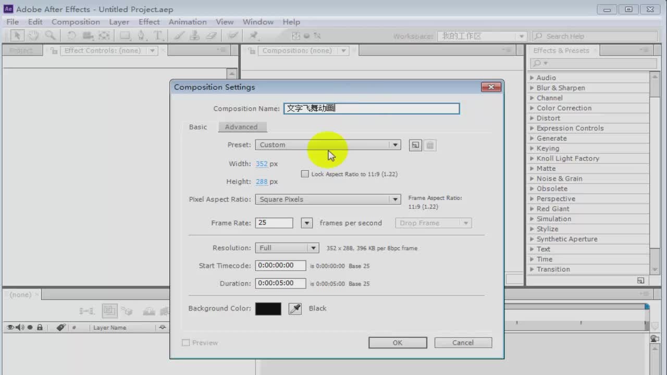
Task: Open the File menu
Action: (13, 22)
